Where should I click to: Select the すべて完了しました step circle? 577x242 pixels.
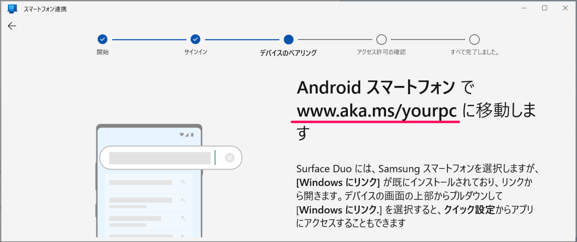(x=474, y=39)
